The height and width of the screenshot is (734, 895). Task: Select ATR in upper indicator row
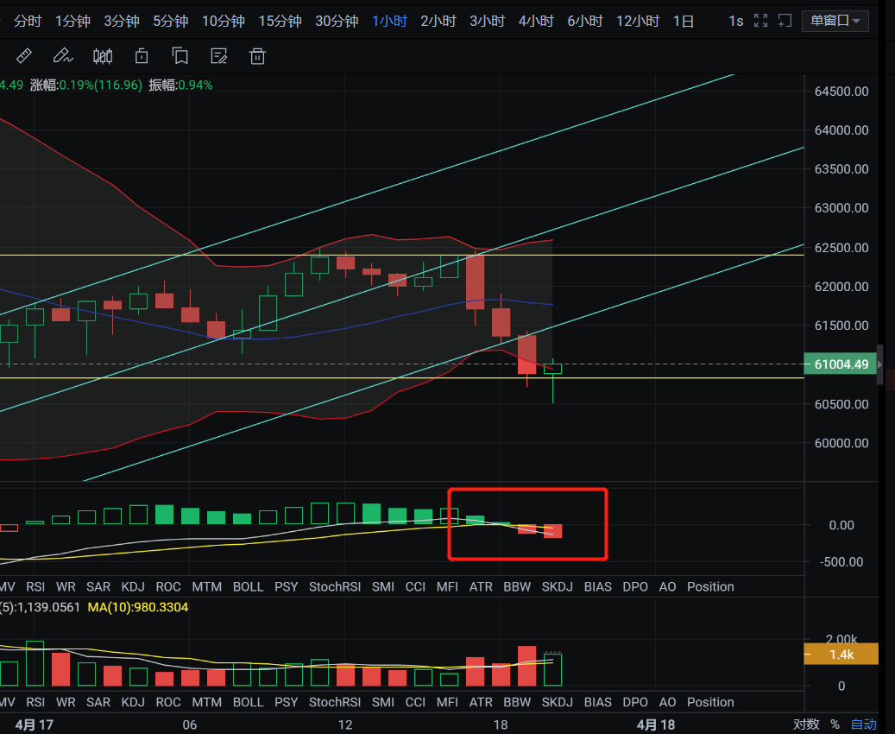(x=481, y=586)
